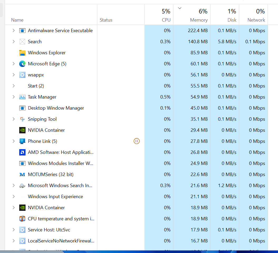
Task: Select the Windows Explorer folder icon
Action: (x=22, y=53)
